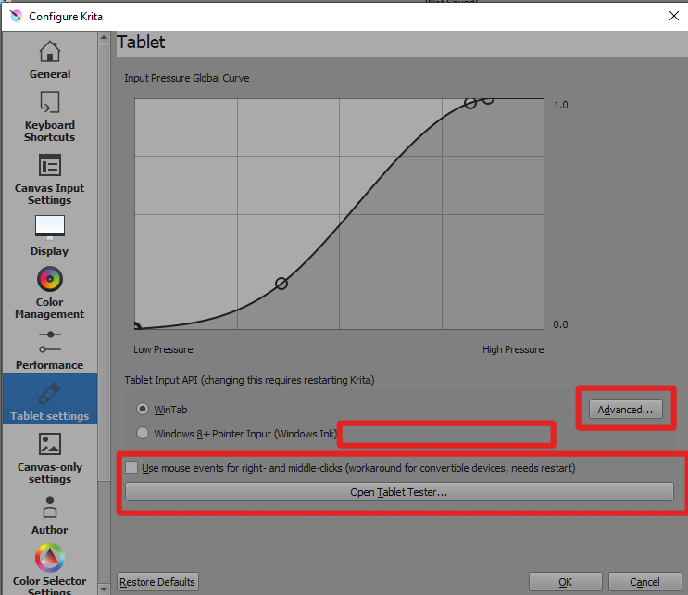Click the Canvas-only settings label
The image size is (688, 595).
coord(50,473)
